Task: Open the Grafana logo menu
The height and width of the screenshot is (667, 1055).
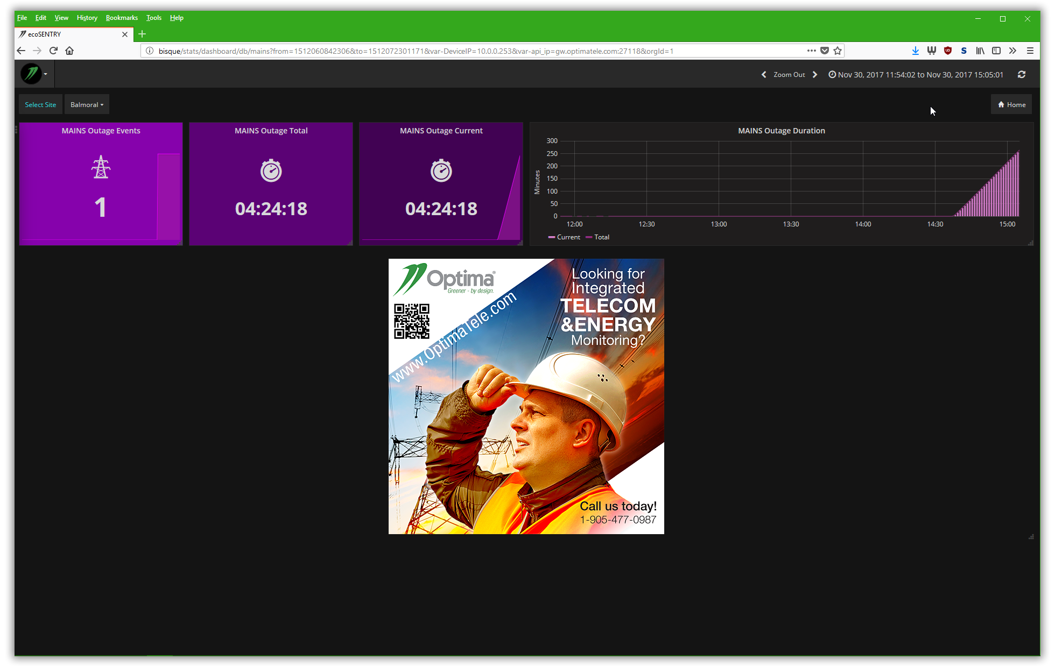Action: click(x=34, y=74)
